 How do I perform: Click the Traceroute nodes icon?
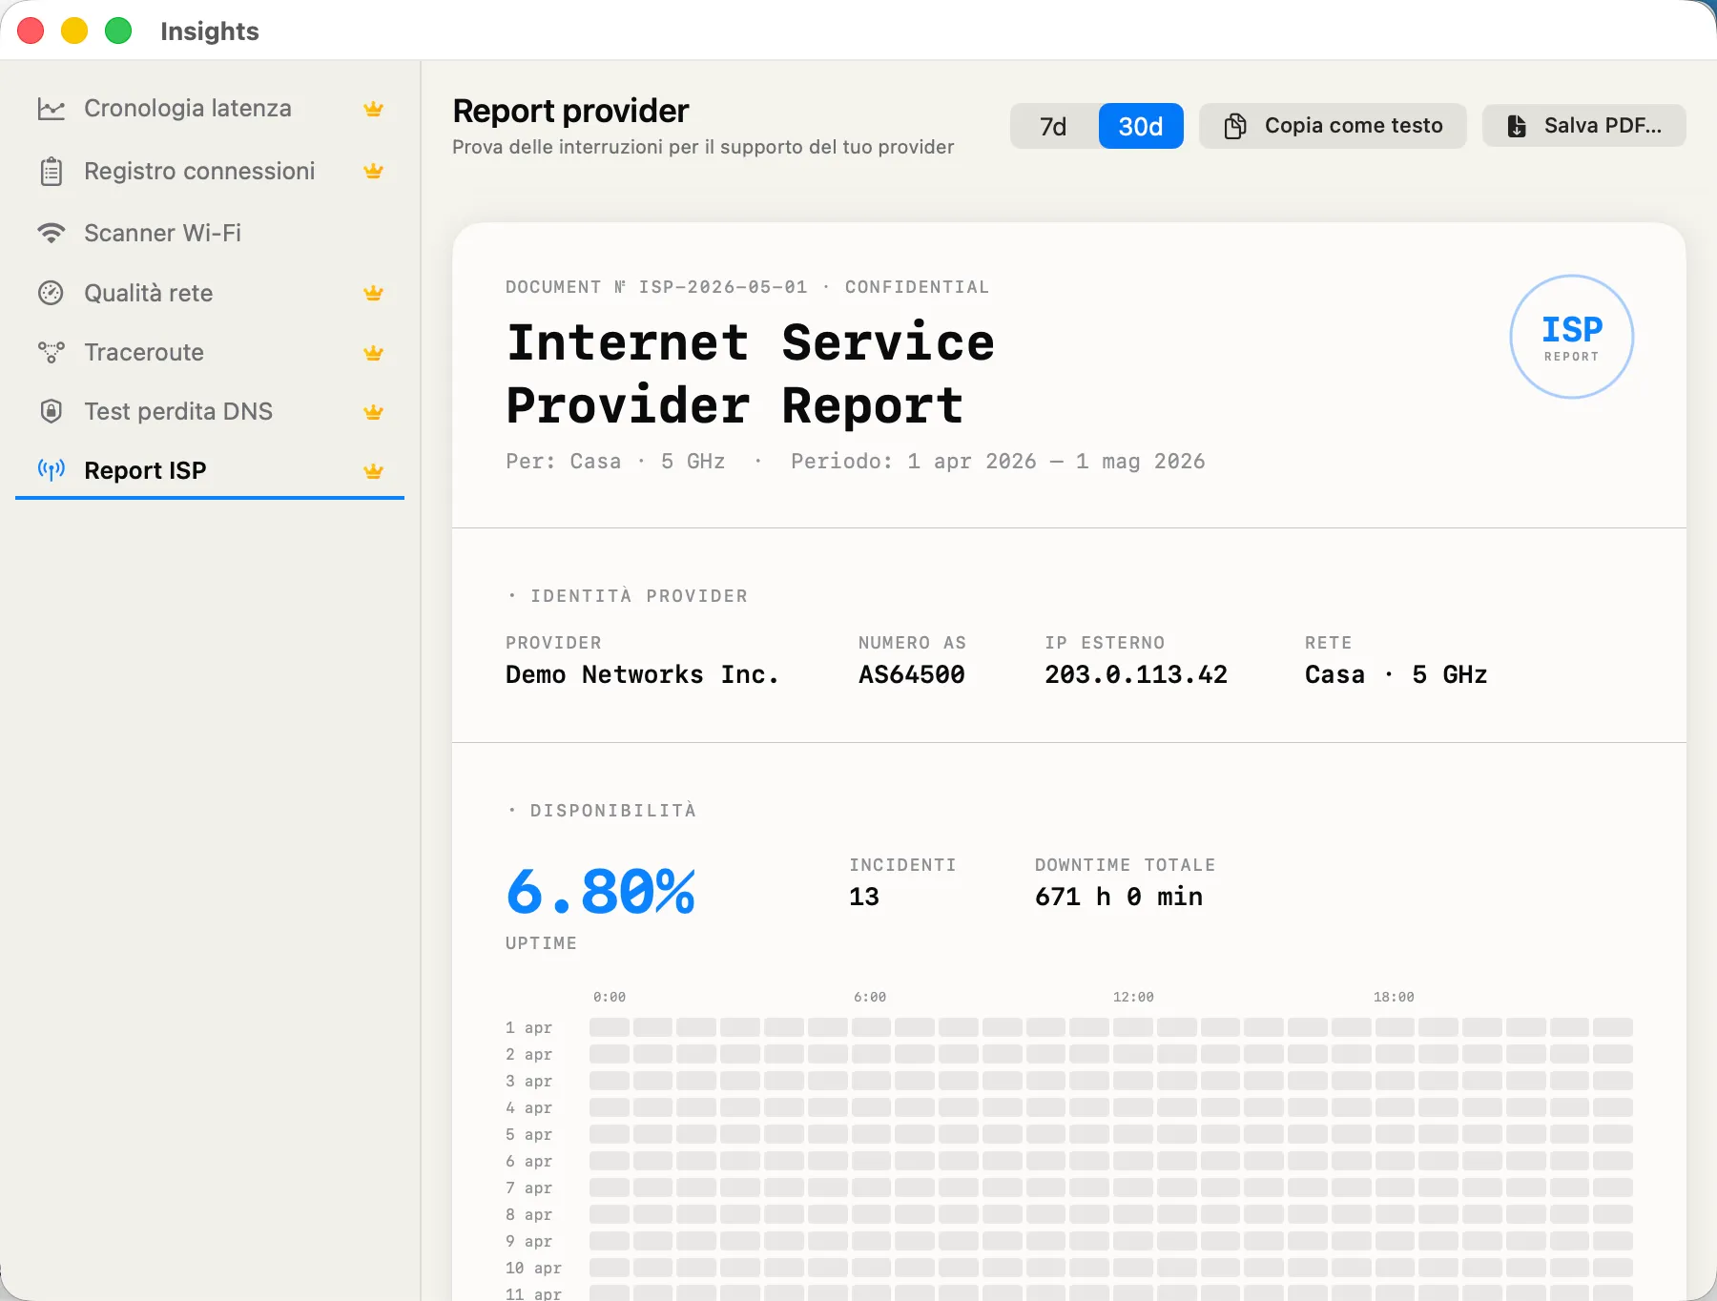click(x=51, y=352)
